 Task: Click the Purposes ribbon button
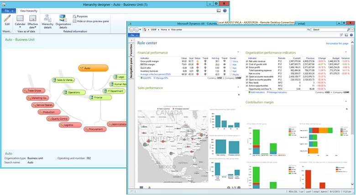point(80,16)
